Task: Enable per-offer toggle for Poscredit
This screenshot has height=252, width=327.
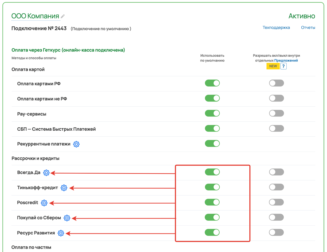Action: pos(276,202)
